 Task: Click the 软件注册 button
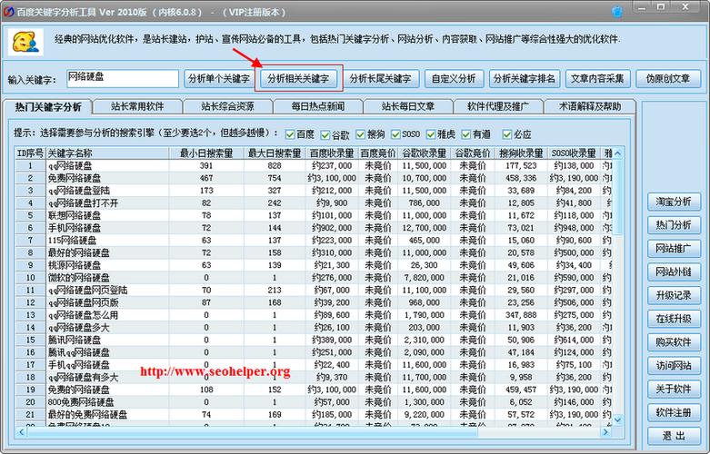click(x=674, y=413)
